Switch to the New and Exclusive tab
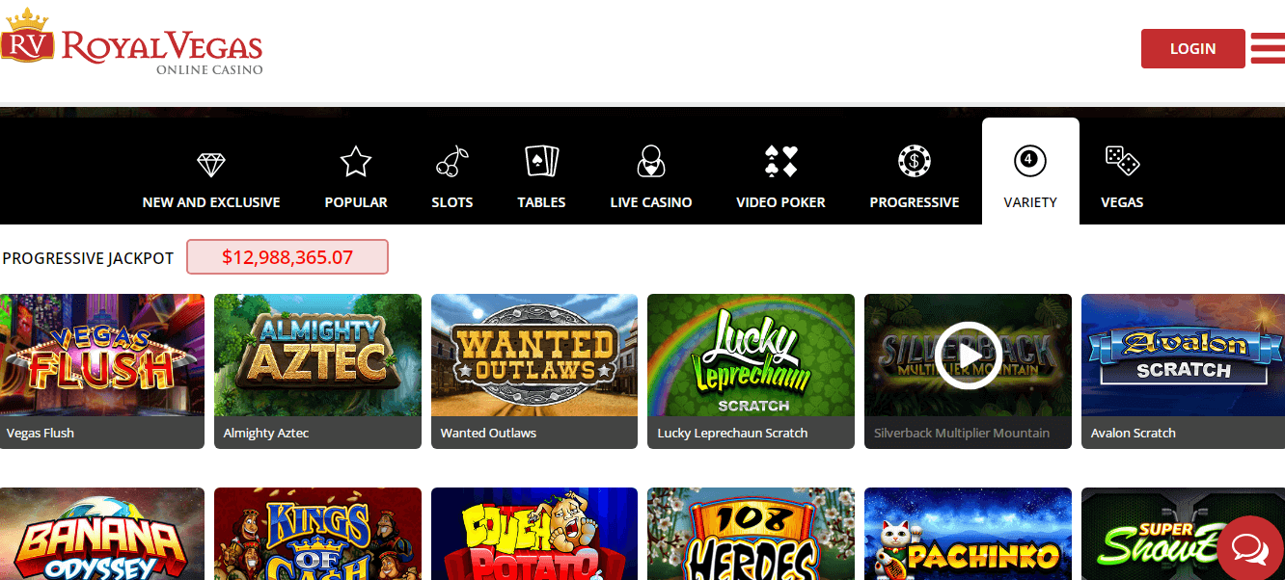 tap(211, 202)
